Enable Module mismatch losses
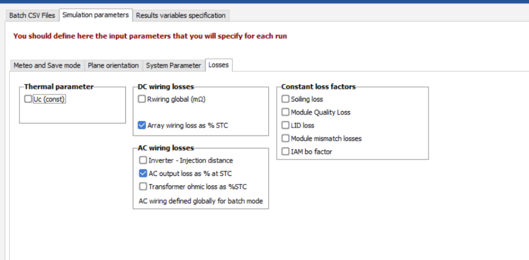 (x=286, y=138)
